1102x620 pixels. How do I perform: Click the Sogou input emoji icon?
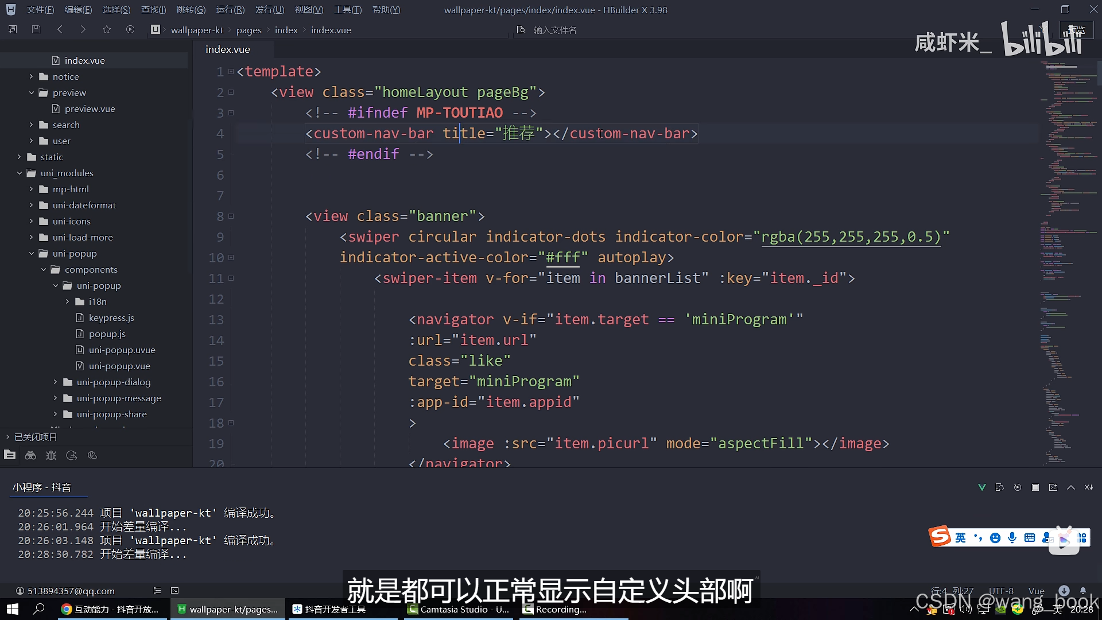(995, 538)
